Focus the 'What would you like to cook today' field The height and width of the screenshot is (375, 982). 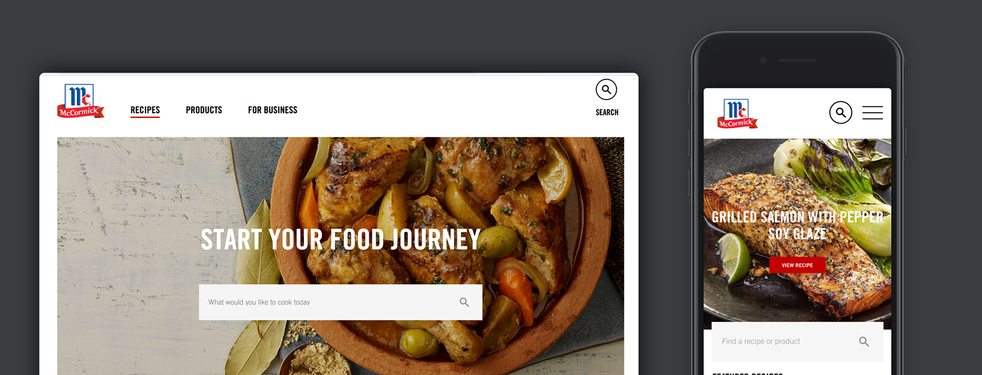click(x=340, y=302)
